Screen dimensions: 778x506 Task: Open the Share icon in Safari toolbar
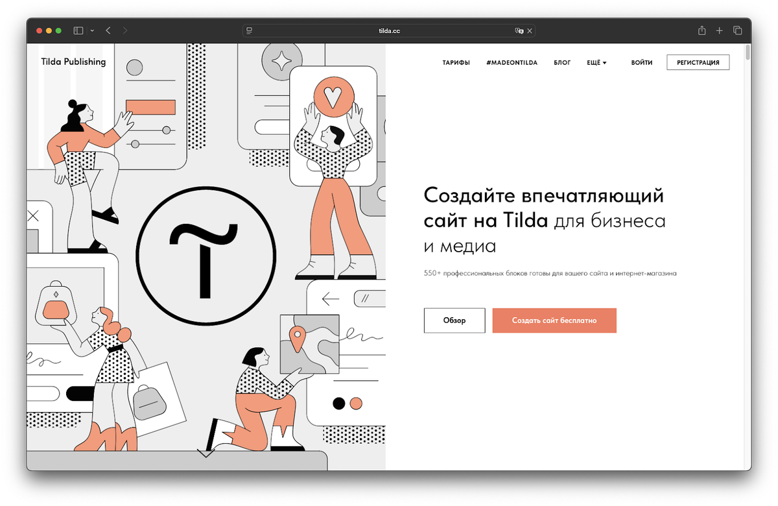pyautogui.click(x=701, y=30)
